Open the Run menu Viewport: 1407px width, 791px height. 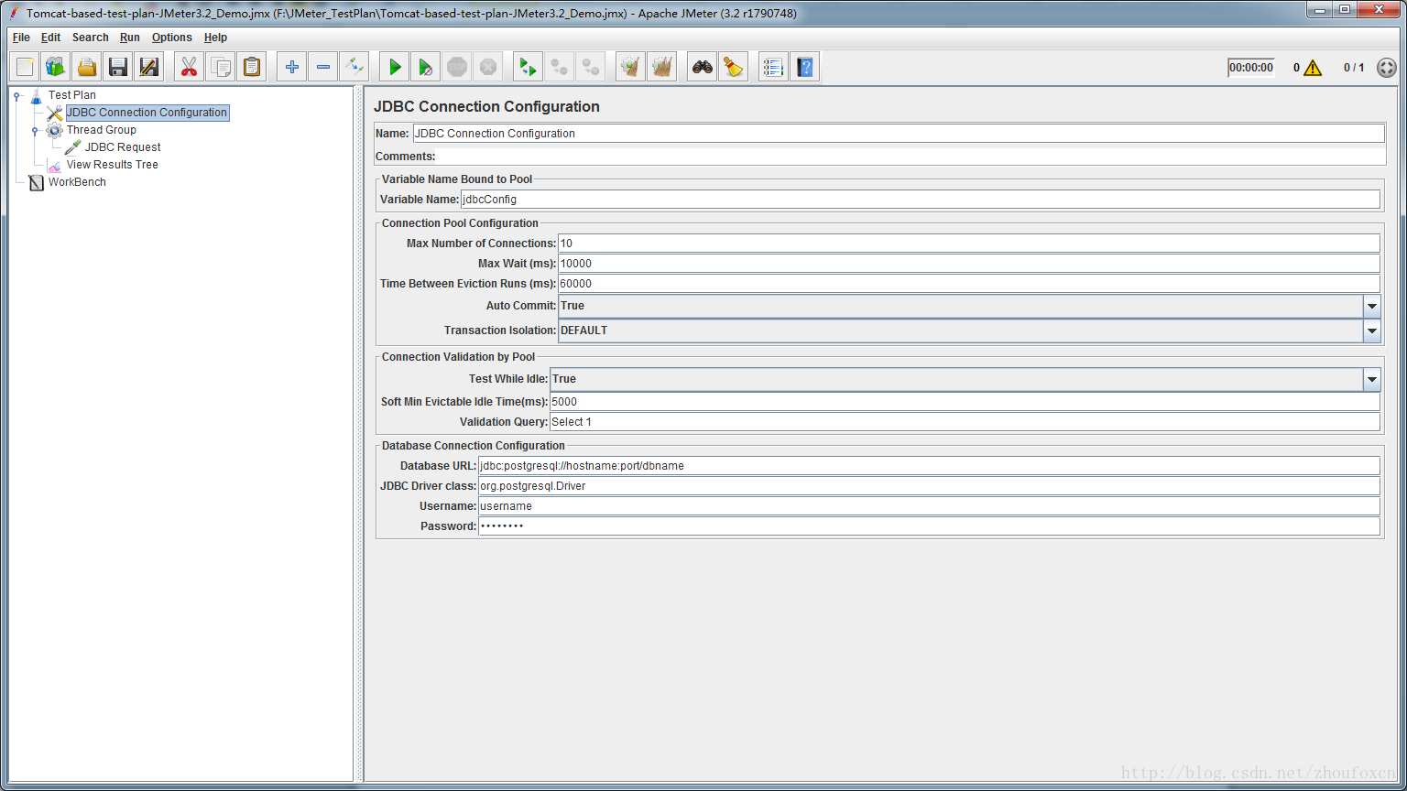(129, 38)
